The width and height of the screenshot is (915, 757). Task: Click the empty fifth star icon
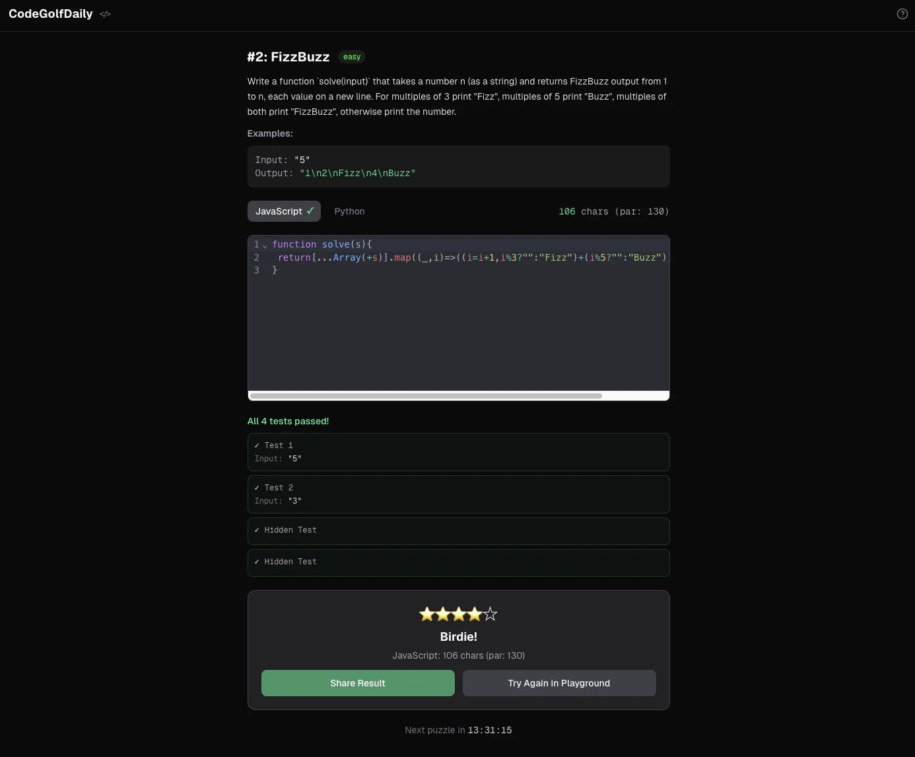490,614
